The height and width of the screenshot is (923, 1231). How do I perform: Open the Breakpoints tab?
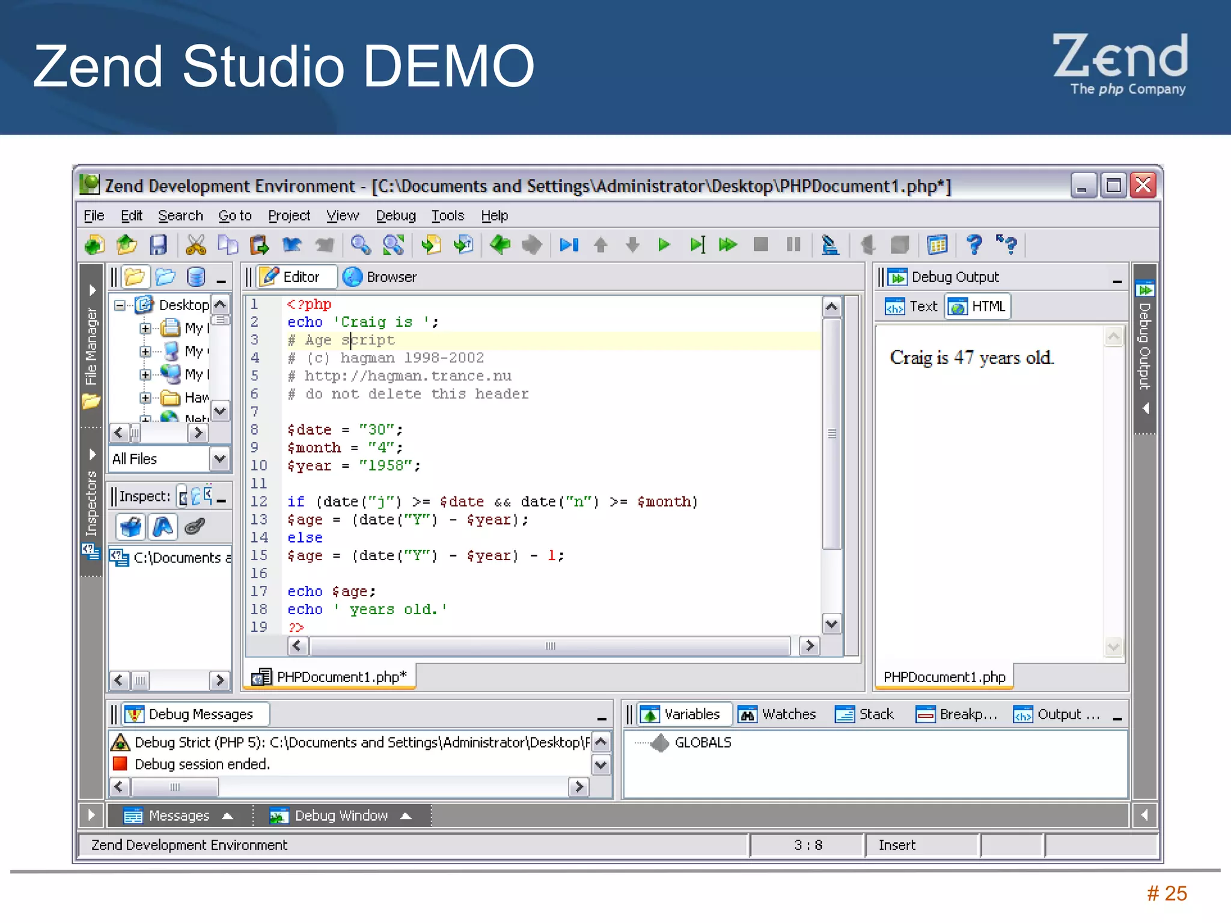click(956, 714)
